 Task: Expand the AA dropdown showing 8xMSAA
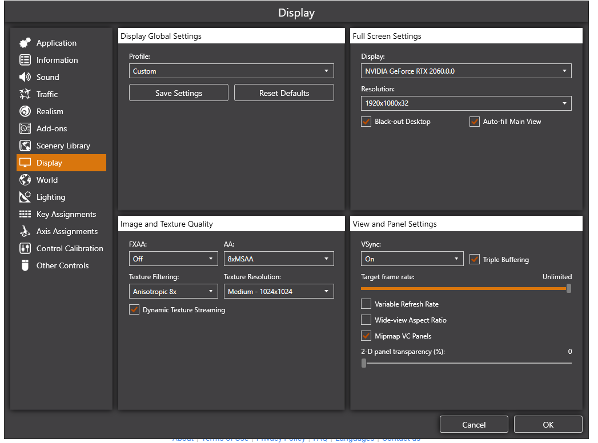[x=279, y=259]
